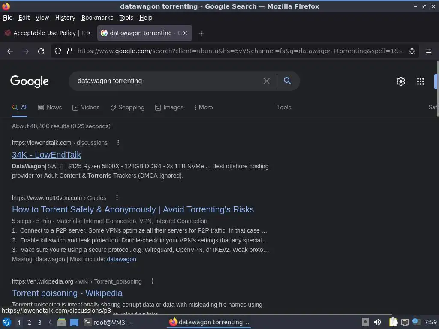439x329 pixels.
Task: Open the Google apps grid
Action: pyautogui.click(x=420, y=81)
